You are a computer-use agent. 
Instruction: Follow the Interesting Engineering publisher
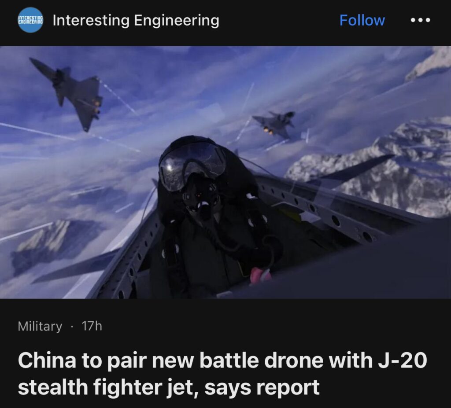[362, 20]
